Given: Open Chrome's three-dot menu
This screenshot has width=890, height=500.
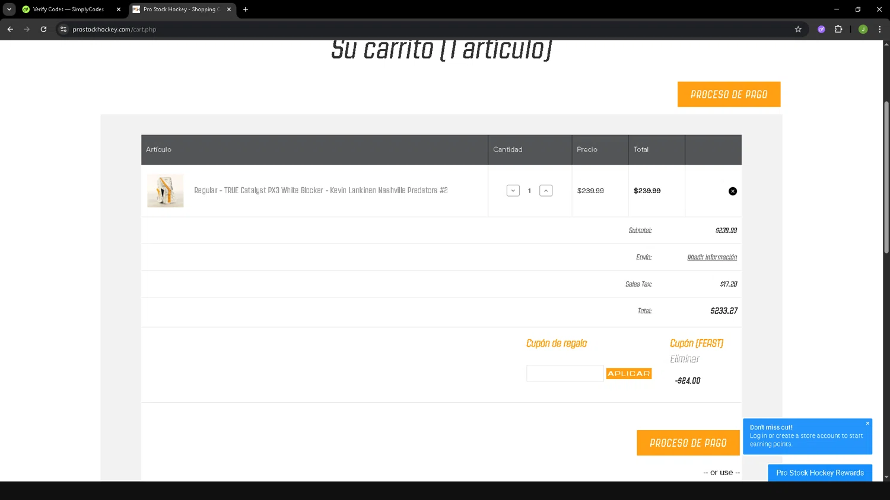Looking at the screenshot, I should pos(879,29).
